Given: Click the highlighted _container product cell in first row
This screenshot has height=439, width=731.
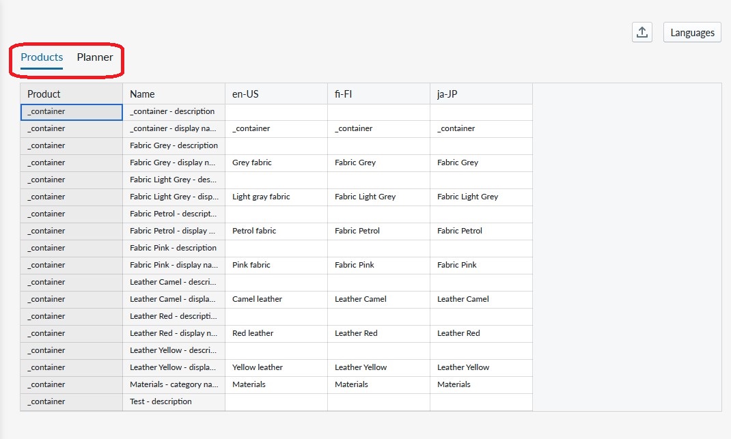Looking at the screenshot, I should (71, 112).
